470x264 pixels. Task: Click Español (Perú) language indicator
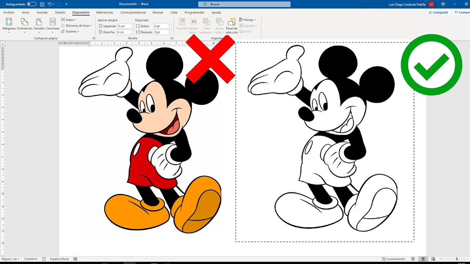(59, 259)
